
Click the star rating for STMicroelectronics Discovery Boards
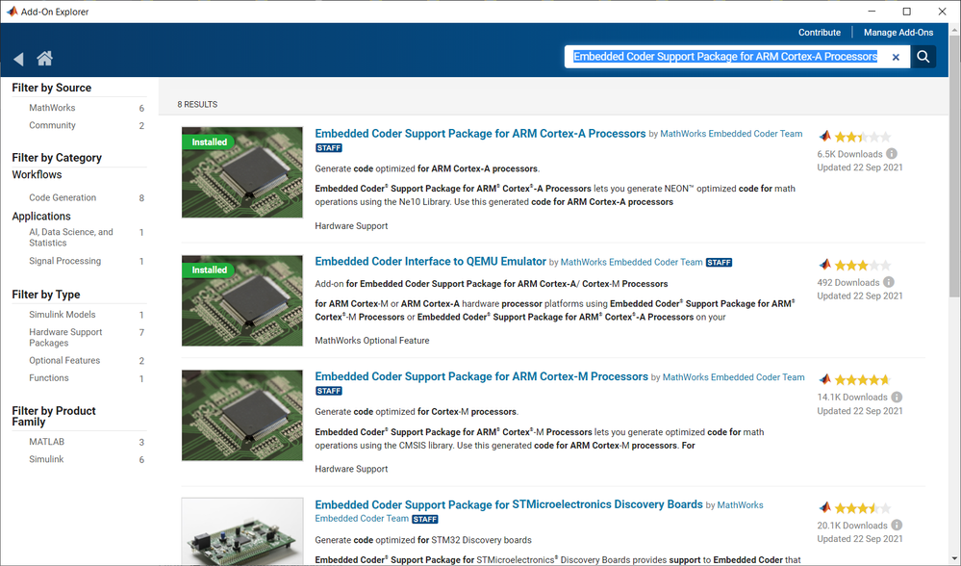click(x=862, y=507)
